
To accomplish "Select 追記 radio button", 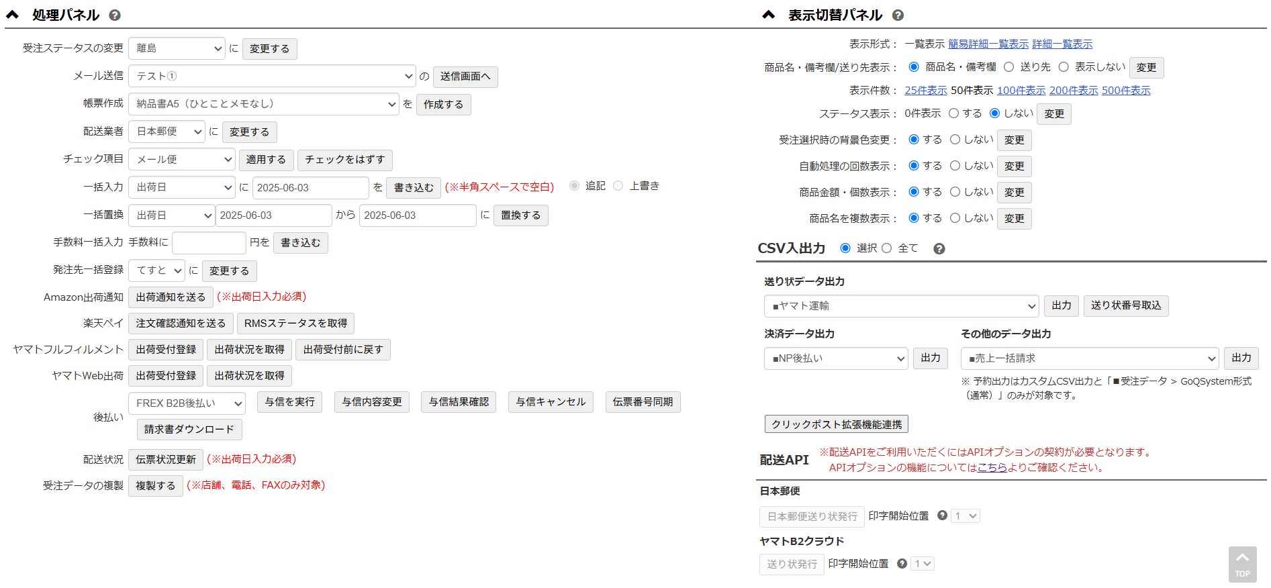I will (574, 186).
